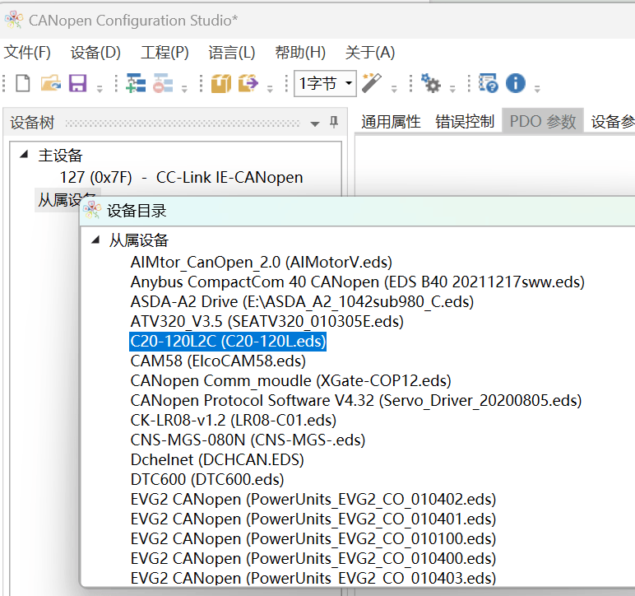Click the package export arrow icon

pos(248,83)
